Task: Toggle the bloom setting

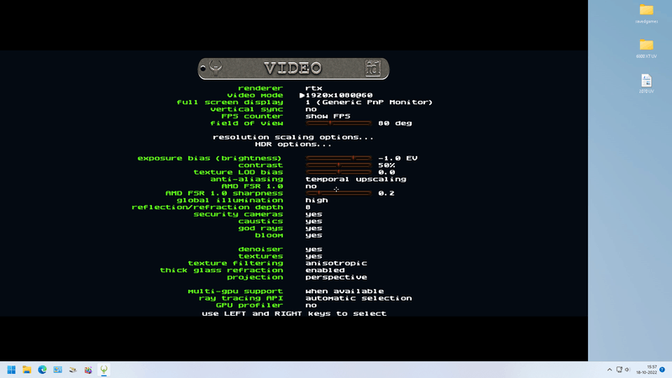Action: click(x=313, y=235)
